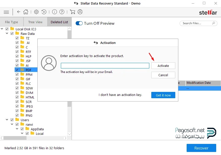Collapse the Local Disk (C:) node
The image size is (221, 155).
pyautogui.click(x=2, y=29)
